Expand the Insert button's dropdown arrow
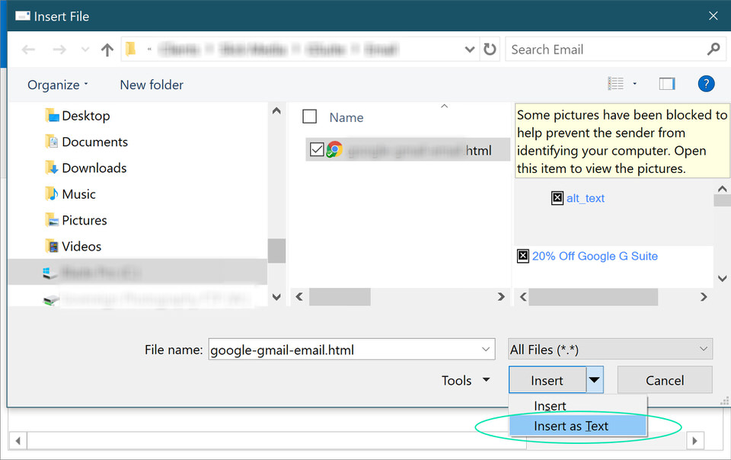The width and height of the screenshot is (731, 460). coord(596,379)
